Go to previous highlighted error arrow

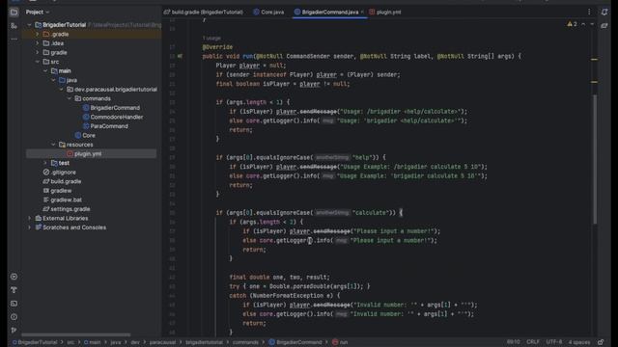pyautogui.click(x=583, y=24)
